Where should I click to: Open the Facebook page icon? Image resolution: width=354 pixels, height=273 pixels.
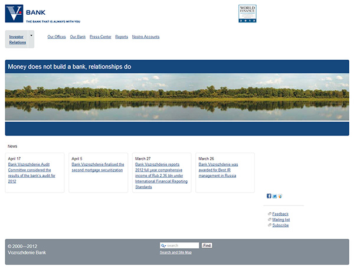click(x=269, y=196)
